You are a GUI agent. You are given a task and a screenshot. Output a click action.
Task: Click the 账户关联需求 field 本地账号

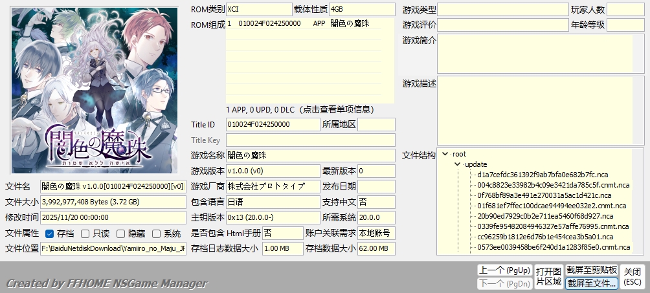(x=376, y=233)
